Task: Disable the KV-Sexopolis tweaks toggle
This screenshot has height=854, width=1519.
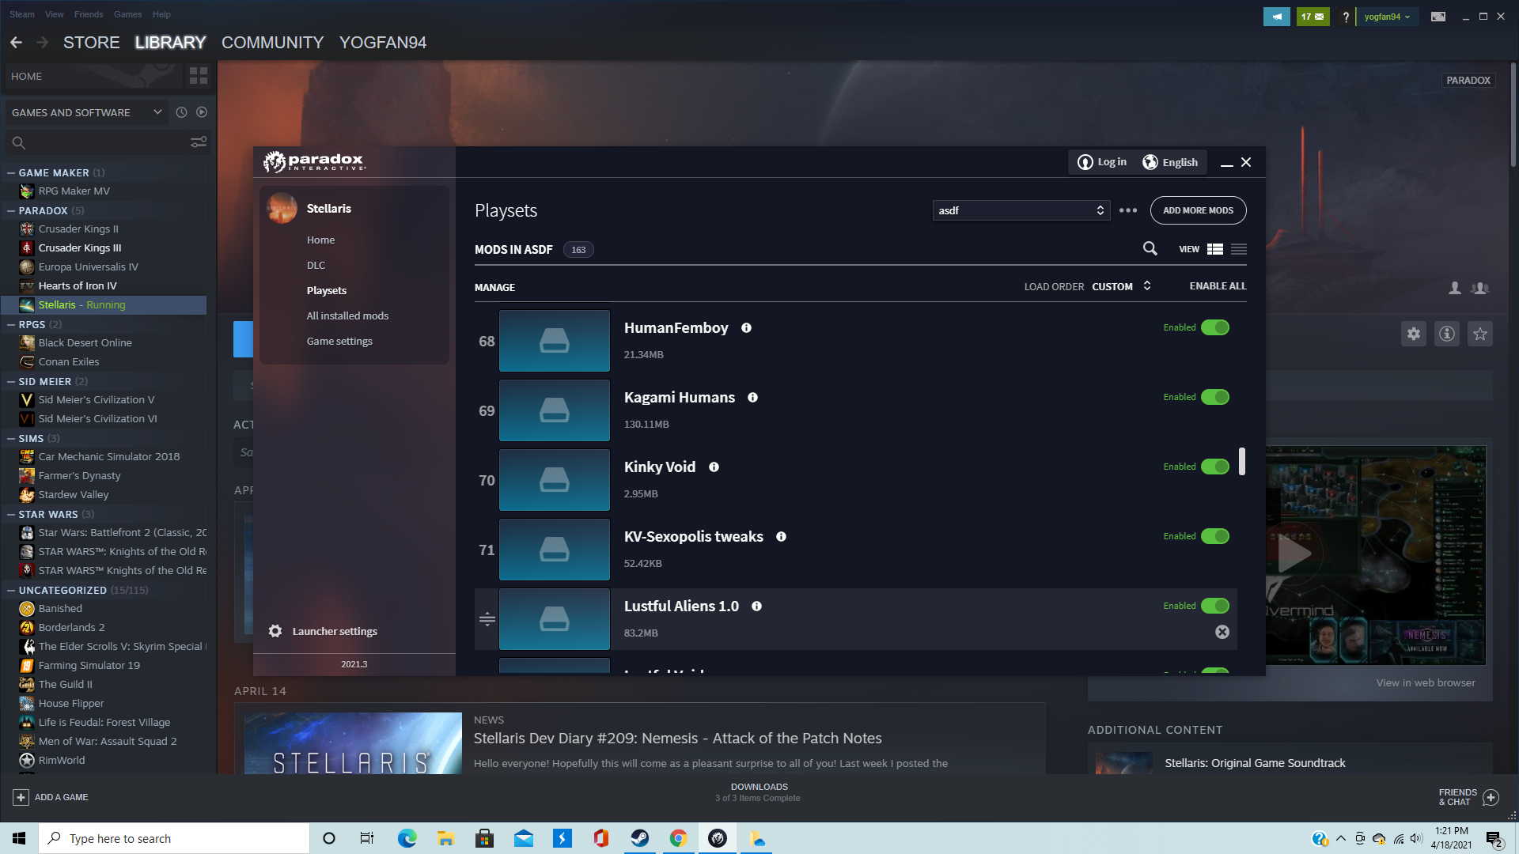Action: (x=1215, y=536)
